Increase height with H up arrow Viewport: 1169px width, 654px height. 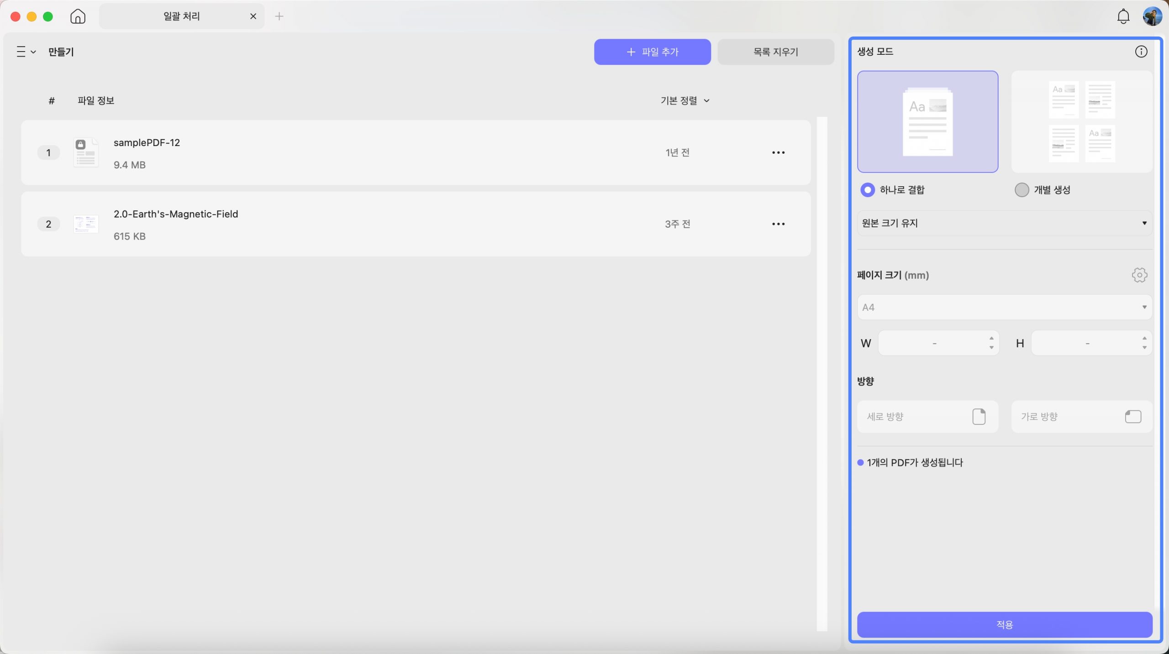pos(1144,338)
